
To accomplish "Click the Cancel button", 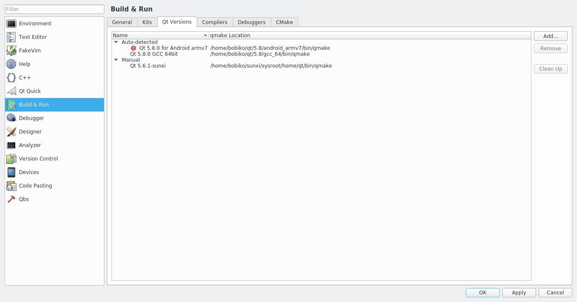I will coord(555,293).
